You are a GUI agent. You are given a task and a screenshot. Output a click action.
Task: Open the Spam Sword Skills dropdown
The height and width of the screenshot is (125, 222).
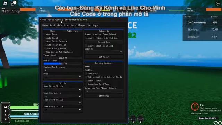[x=62, y=103]
